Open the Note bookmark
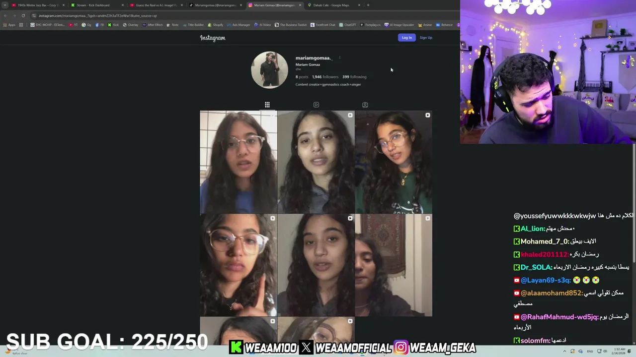This screenshot has height=357, width=636. click(172, 25)
